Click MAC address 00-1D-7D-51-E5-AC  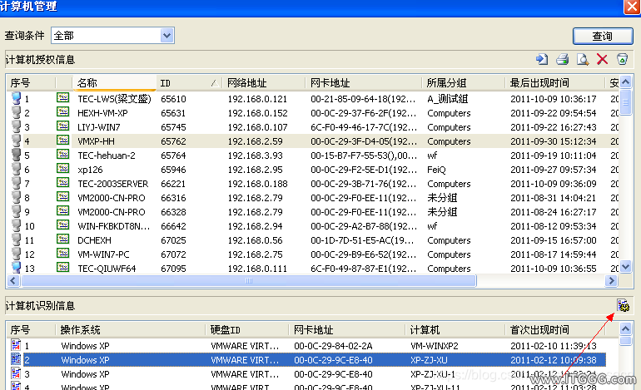[362, 240]
